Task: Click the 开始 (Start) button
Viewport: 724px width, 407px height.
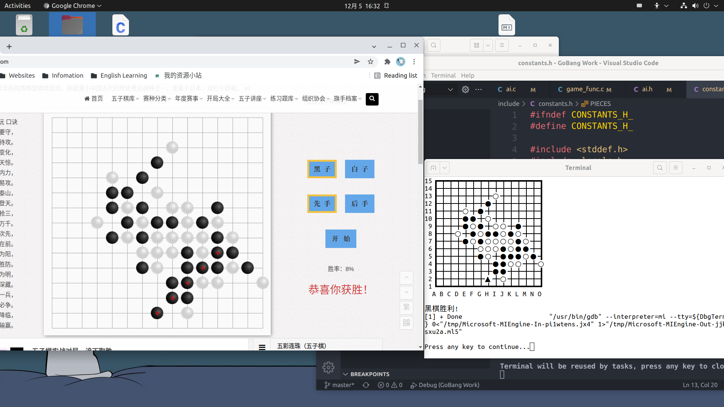Action: point(341,239)
